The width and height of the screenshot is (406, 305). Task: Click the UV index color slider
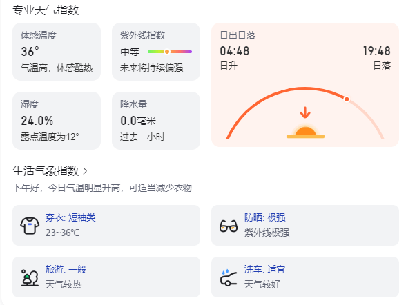(170, 52)
